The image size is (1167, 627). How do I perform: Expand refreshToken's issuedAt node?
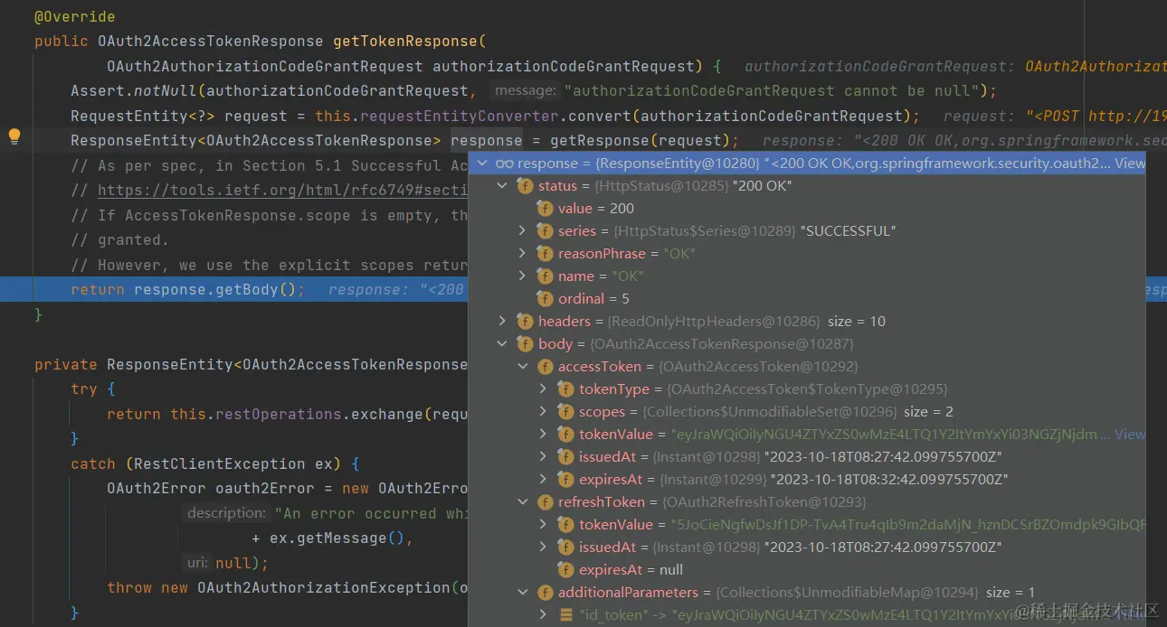tap(543, 547)
